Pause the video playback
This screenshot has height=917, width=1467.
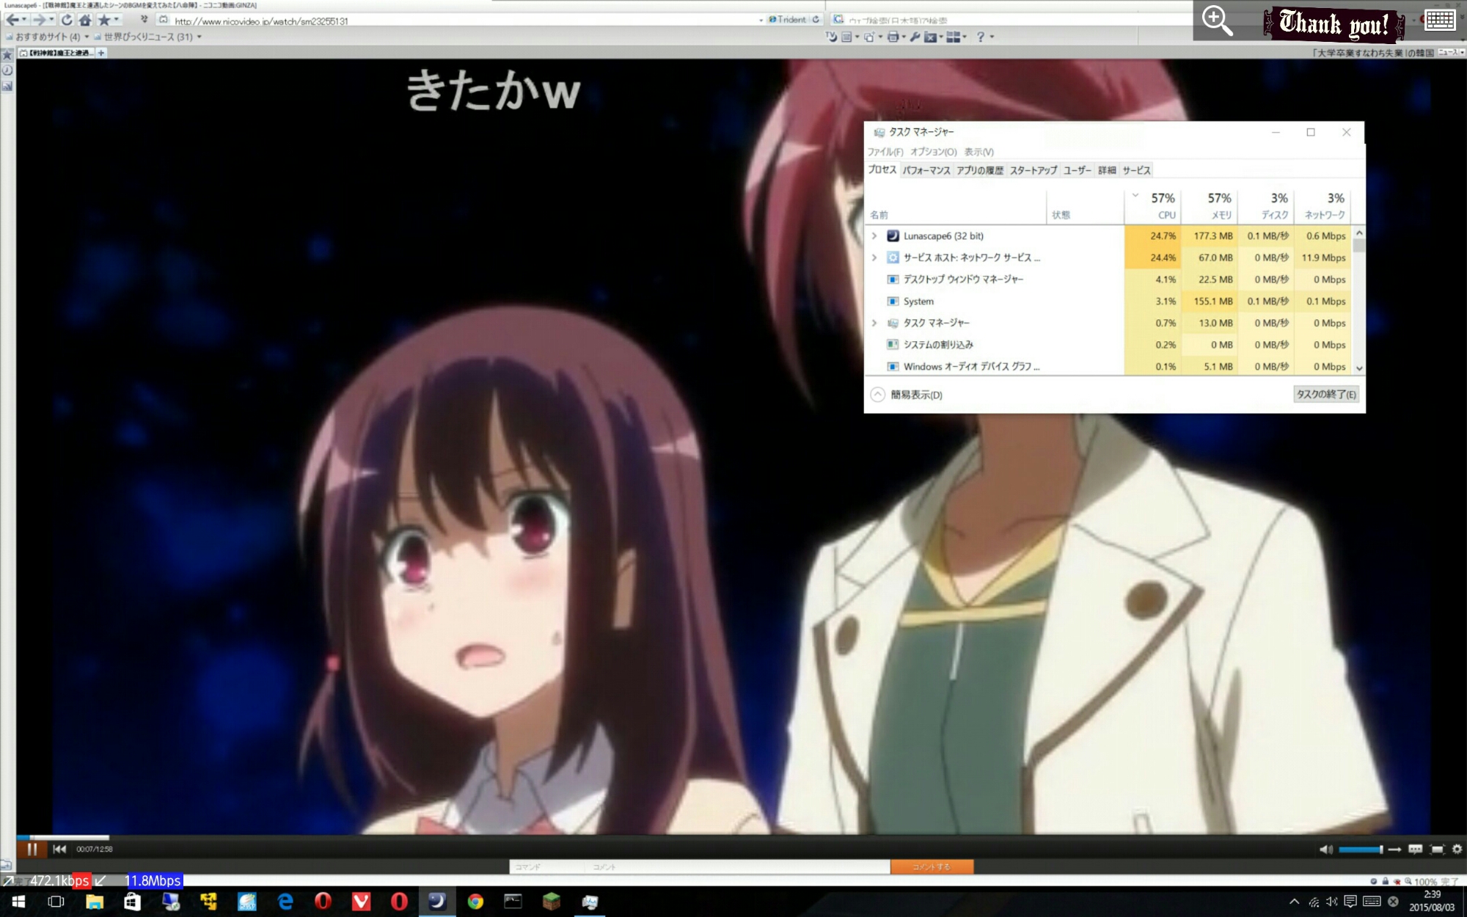click(x=32, y=849)
